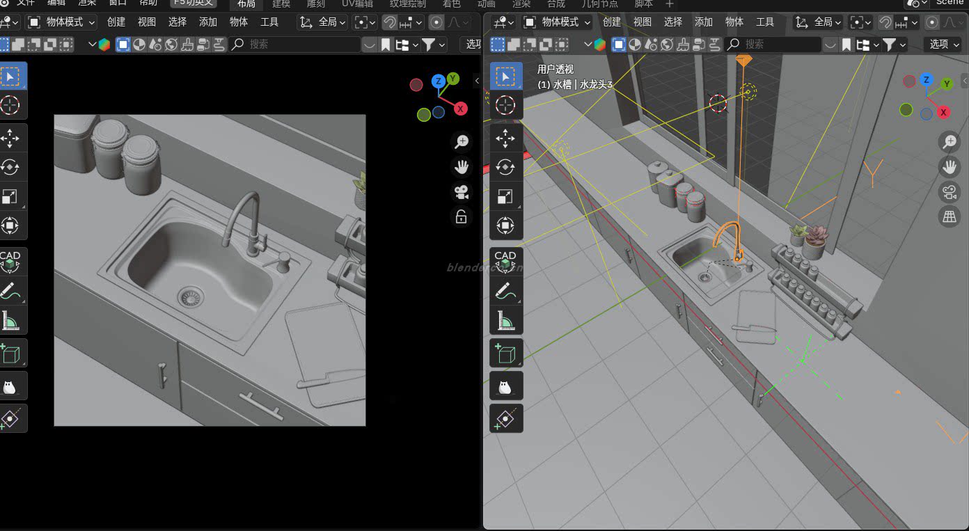This screenshot has height=531, width=969.
Task: Click the red X axis on left gizmo
Action: tap(461, 109)
